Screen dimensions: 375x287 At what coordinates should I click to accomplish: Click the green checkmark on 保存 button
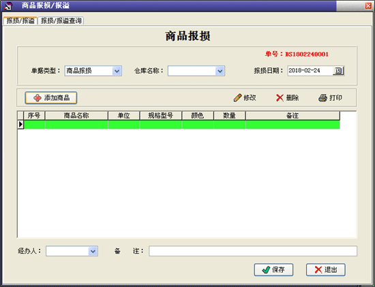[266, 270]
